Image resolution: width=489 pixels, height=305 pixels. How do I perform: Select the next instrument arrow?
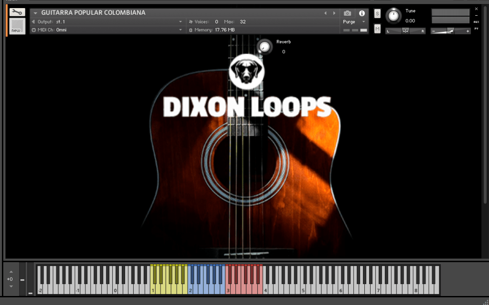click(334, 13)
